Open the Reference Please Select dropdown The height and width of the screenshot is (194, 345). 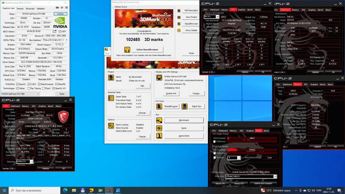point(251,176)
